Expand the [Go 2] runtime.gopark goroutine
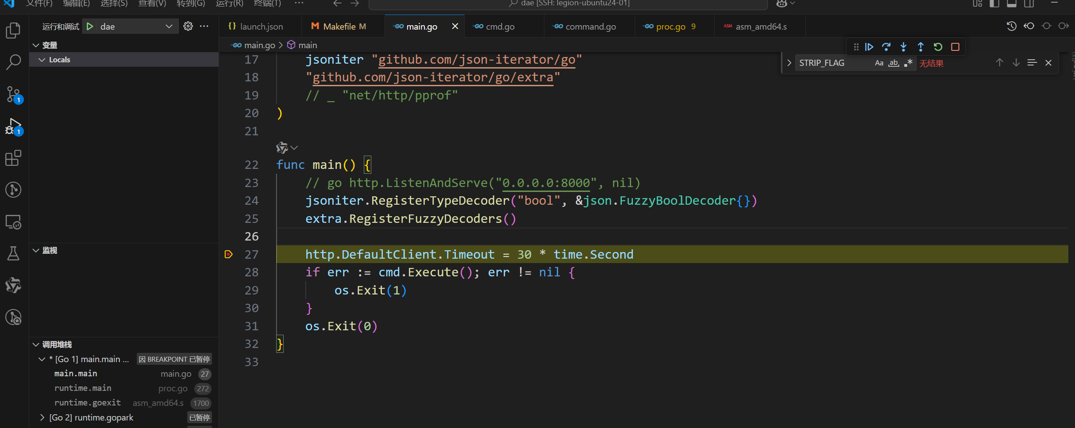The image size is (1075, 428). click(42, 417)
